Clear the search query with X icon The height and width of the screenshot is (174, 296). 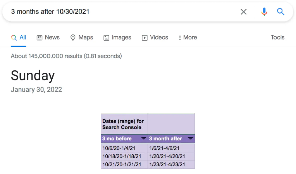click(244, 12)
